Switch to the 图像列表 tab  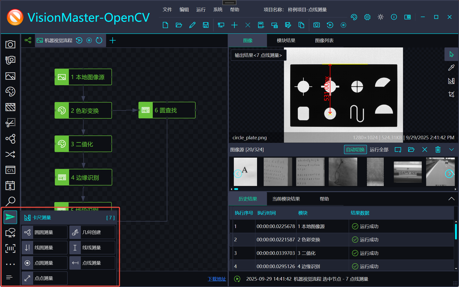[324, 40]
